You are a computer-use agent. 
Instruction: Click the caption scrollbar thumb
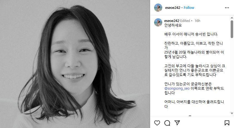[x=232, y=29]
